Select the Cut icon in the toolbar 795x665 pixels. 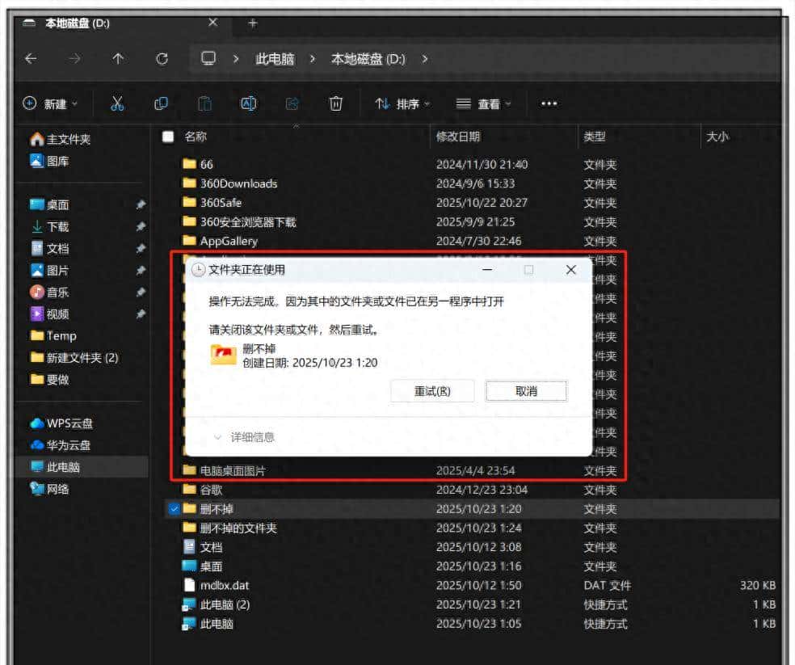(x=118, y=103)
